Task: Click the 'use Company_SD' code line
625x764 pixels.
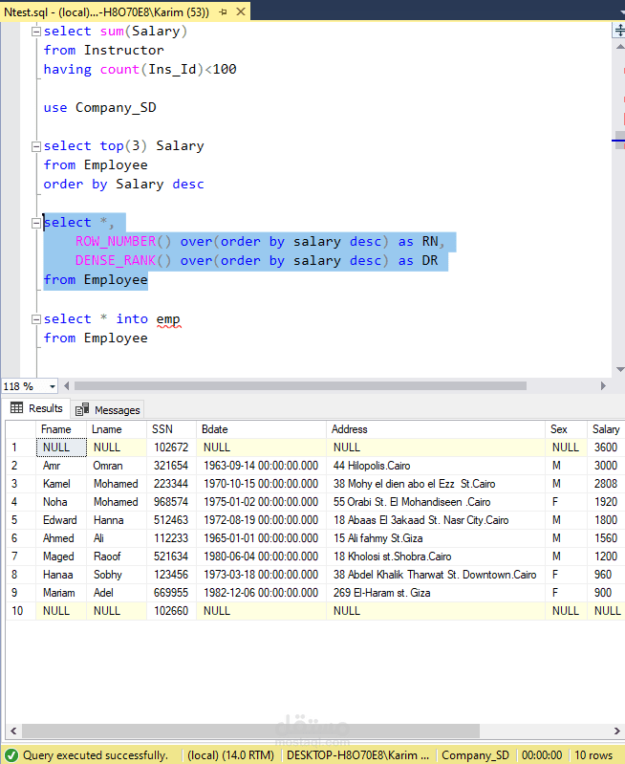Action: (99, 108)
